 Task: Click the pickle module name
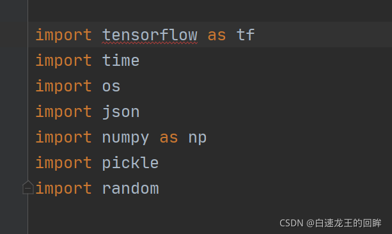130,163
